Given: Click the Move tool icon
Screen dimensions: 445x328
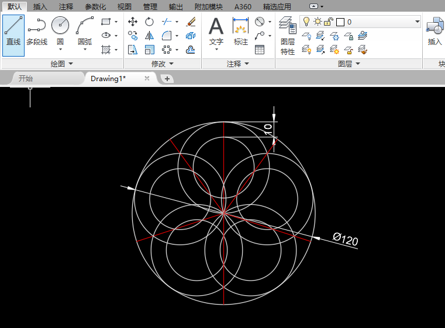Looking at the screenshot, I should (133, 22).
